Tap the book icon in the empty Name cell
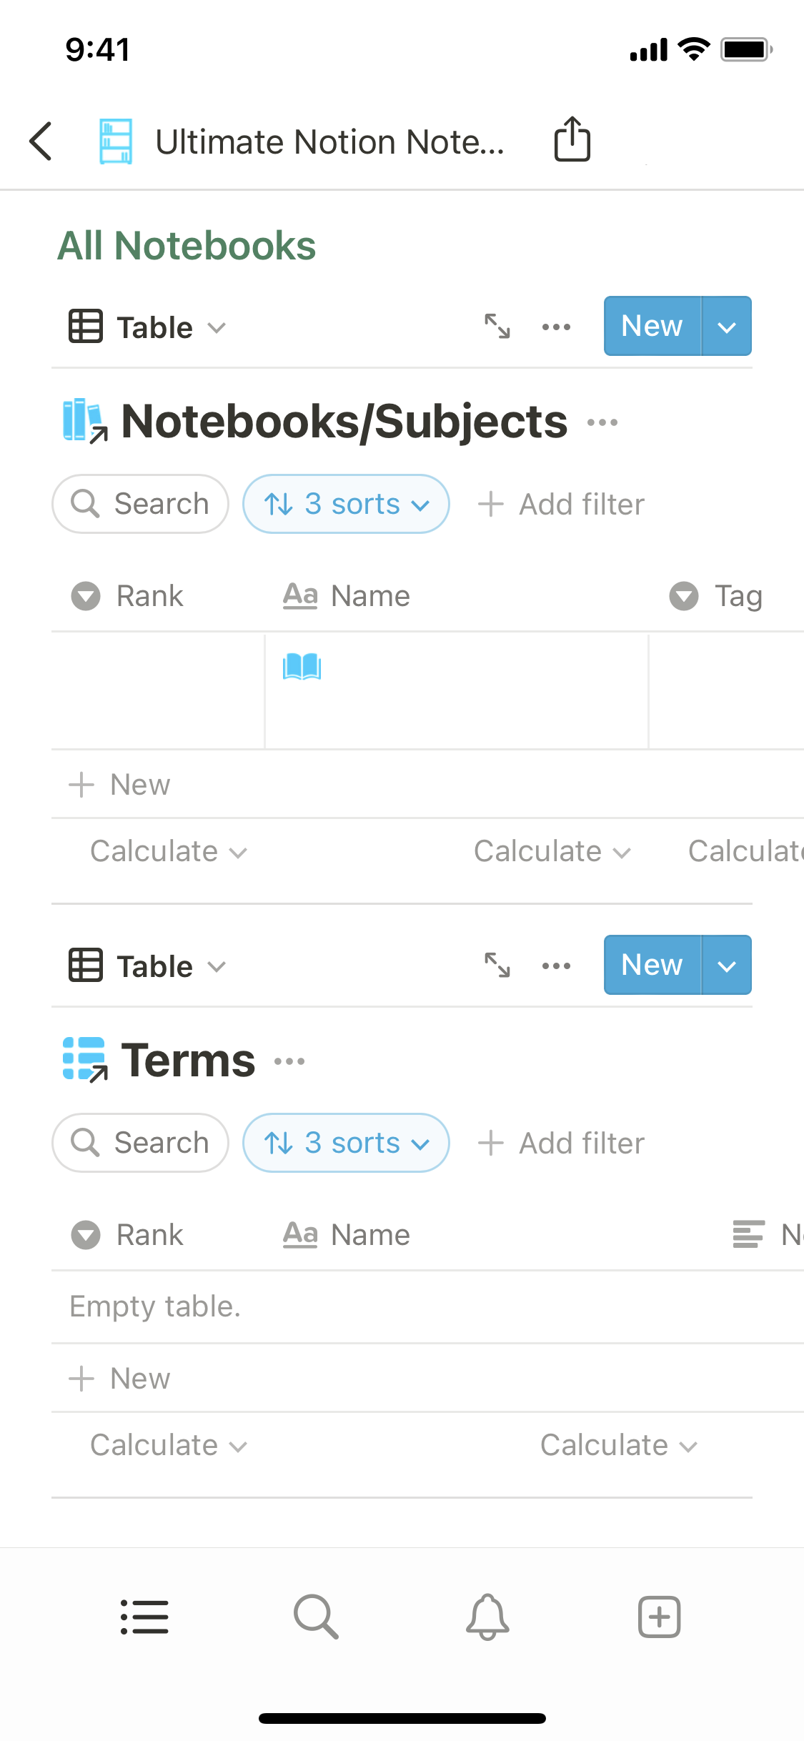The width and height of the screenshot is (804, 1741). pyautogui.click(x=302, y=668)
